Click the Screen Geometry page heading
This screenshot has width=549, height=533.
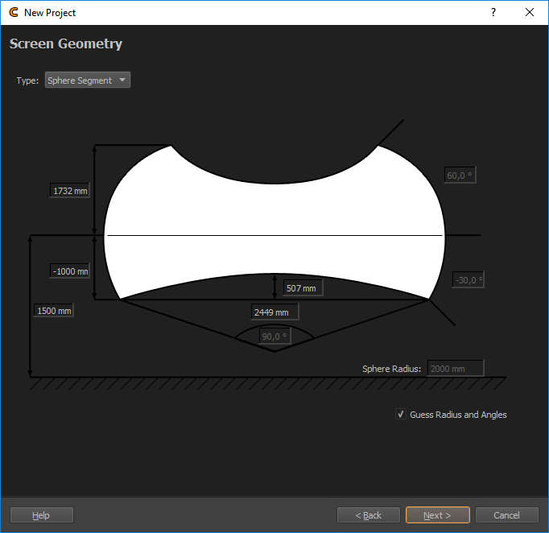(66, 43)
